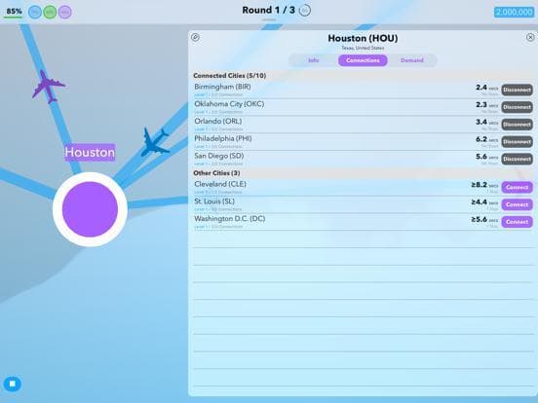
Task: Select the St. Louis (SL) row name
Action: (214, 201)
